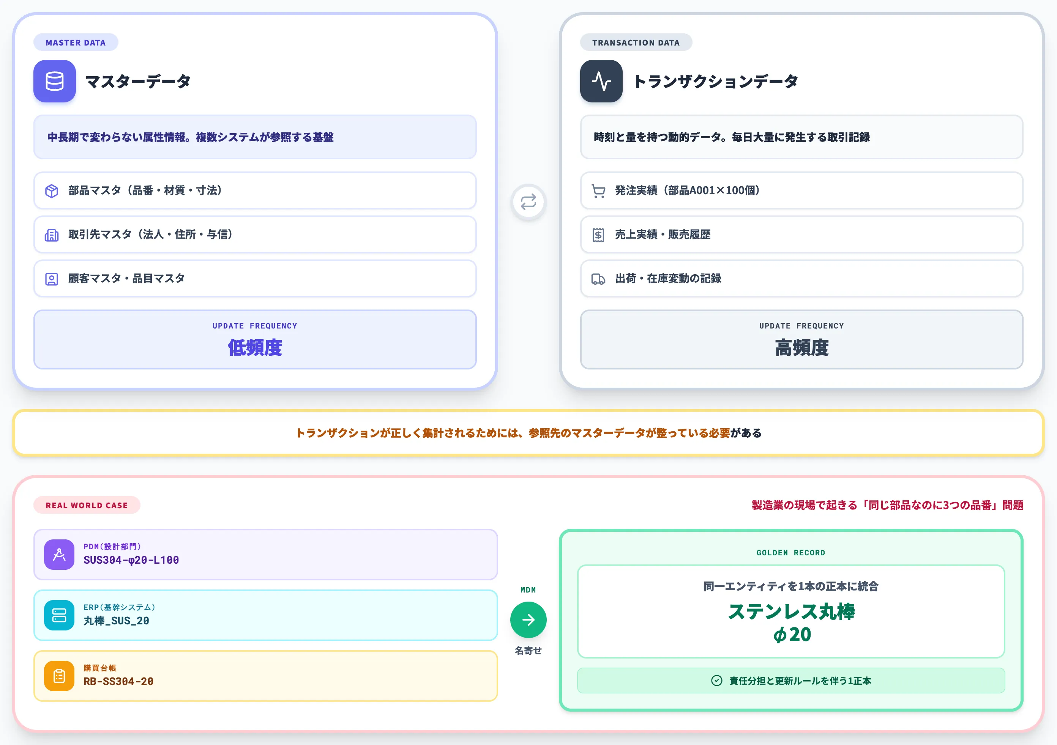Click the red 製造業の現場で起きる heading

pos(887,505)
